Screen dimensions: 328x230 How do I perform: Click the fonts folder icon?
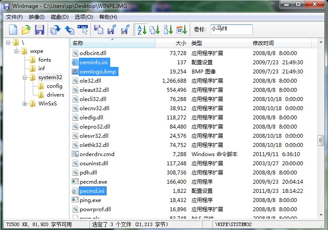(33, 60)
